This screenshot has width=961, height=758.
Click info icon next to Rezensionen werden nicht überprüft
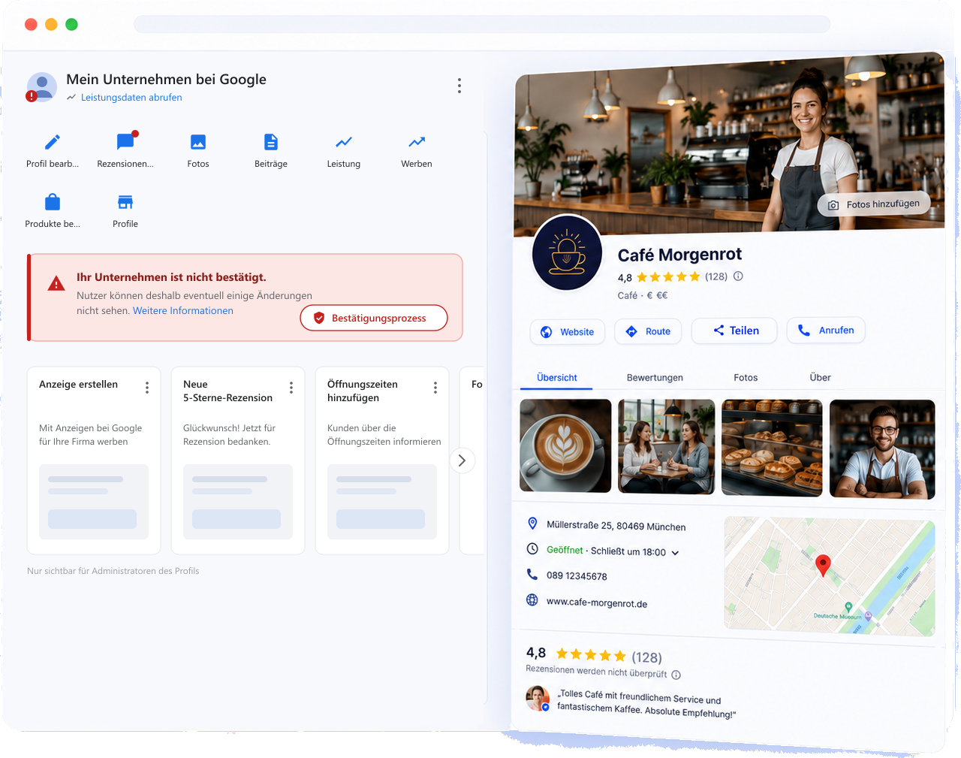click(x=676, y=675)
